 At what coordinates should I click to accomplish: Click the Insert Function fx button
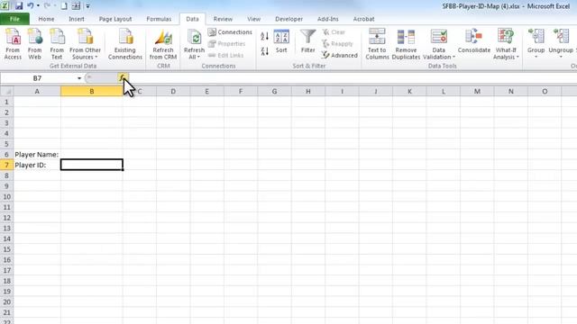pyautogui.click(x=122, y=78)
